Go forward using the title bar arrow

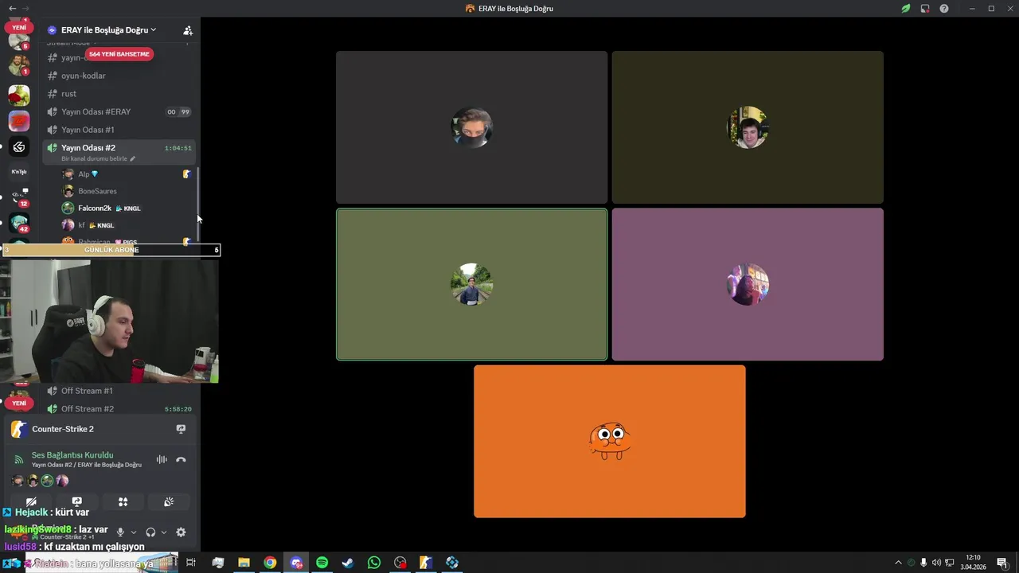pos(25,9)
